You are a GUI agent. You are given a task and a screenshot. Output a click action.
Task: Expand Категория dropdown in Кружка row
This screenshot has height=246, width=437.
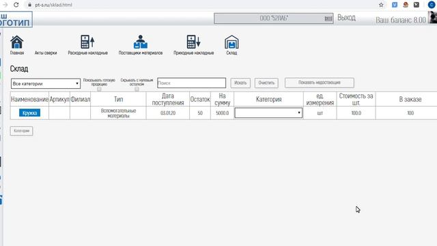(x=268, y=113)
